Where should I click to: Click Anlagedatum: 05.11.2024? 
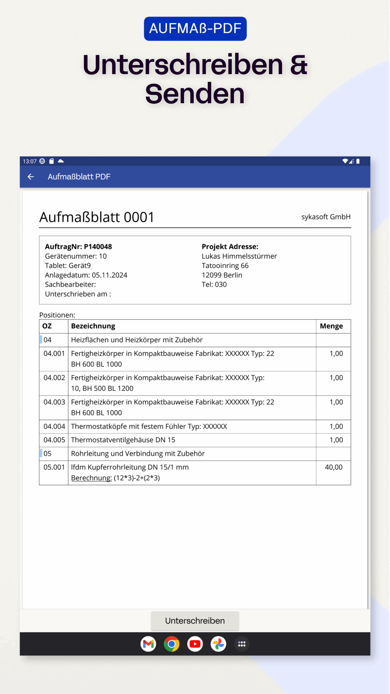pos(86,275)
